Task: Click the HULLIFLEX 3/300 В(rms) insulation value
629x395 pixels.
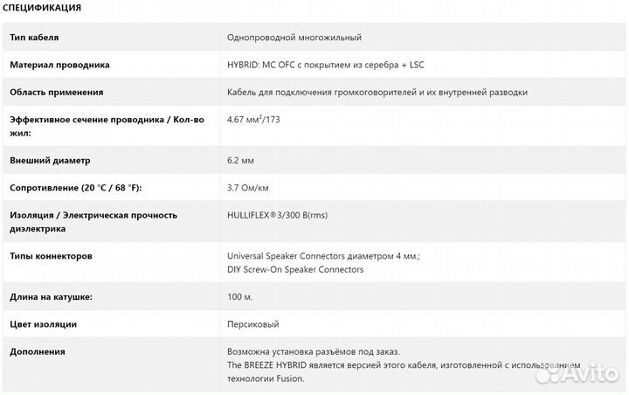Action: tap(277, 215)
